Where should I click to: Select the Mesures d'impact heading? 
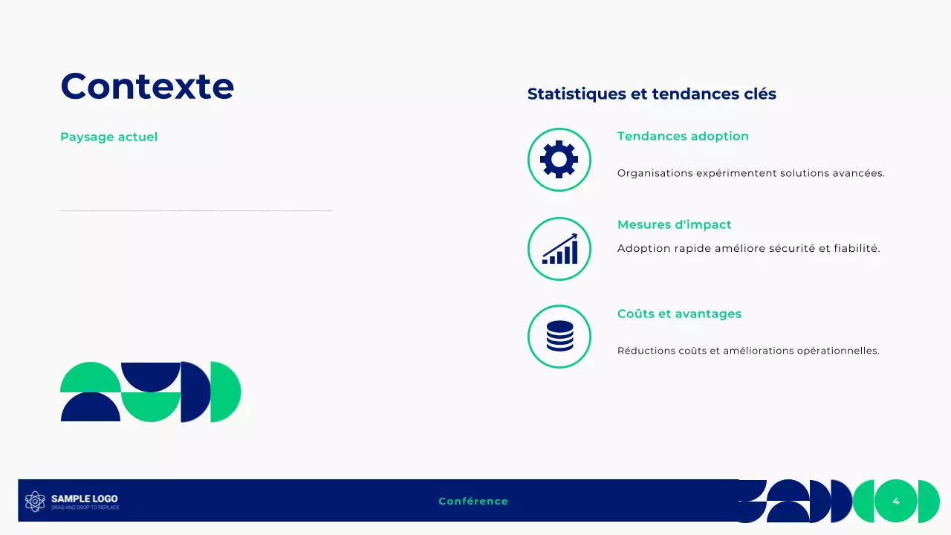pos(674,224)
